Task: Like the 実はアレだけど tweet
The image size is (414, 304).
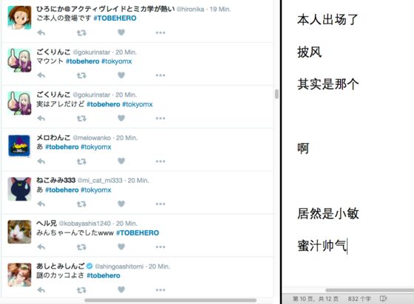Action: [121, 118]
